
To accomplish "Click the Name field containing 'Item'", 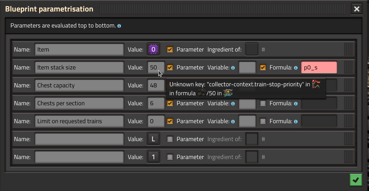I will click(x=79, y=49).
